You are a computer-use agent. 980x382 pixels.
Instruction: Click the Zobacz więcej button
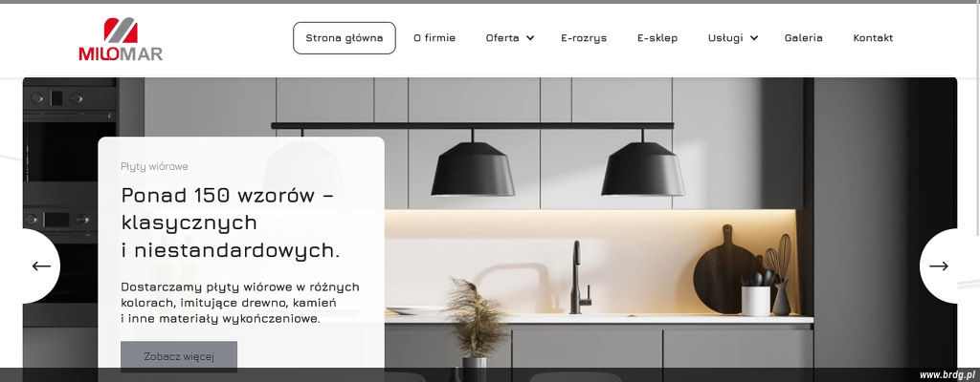pyautogui.click(x=179, y=357)
